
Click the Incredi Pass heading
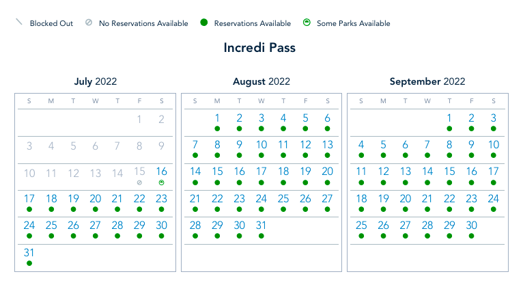coord(259,49)
